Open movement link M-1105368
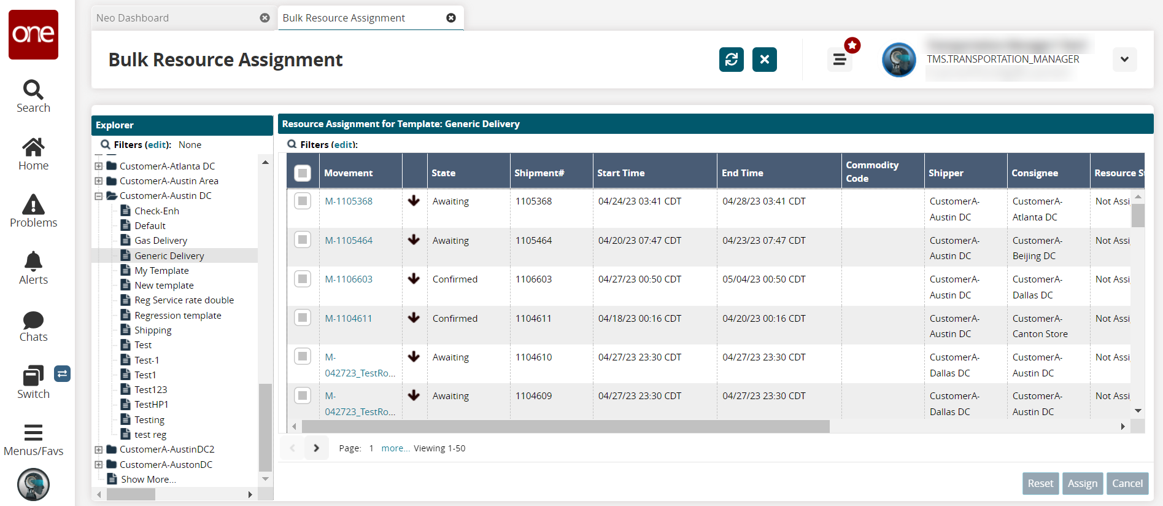This screenshot has width=1163, height=506. [x=349, y=201]
